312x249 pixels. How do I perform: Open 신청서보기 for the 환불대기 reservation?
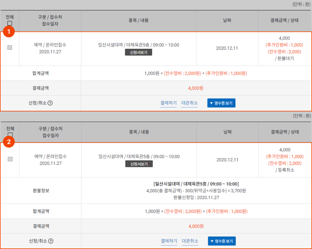coord(138,53)
